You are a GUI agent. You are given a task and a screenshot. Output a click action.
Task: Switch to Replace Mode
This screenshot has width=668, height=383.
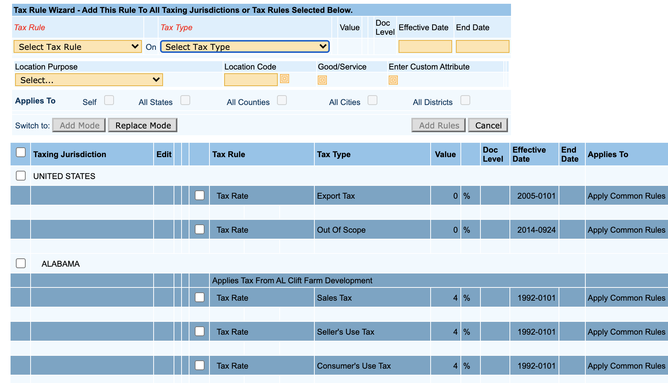click(143, 125)
